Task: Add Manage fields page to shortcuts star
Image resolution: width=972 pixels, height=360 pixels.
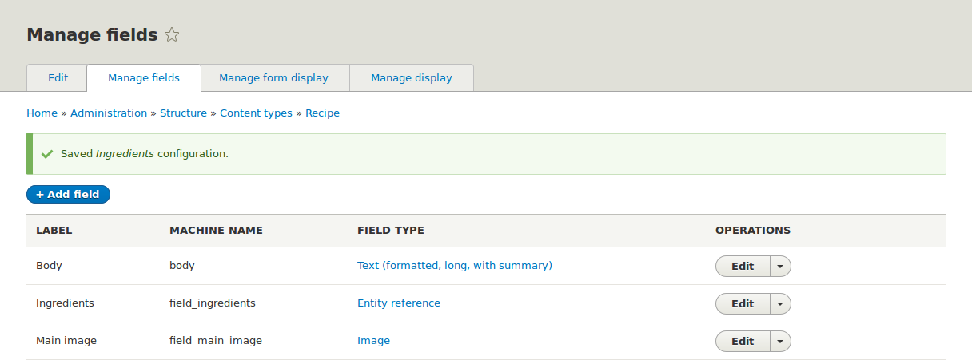Action: (172, 34)
